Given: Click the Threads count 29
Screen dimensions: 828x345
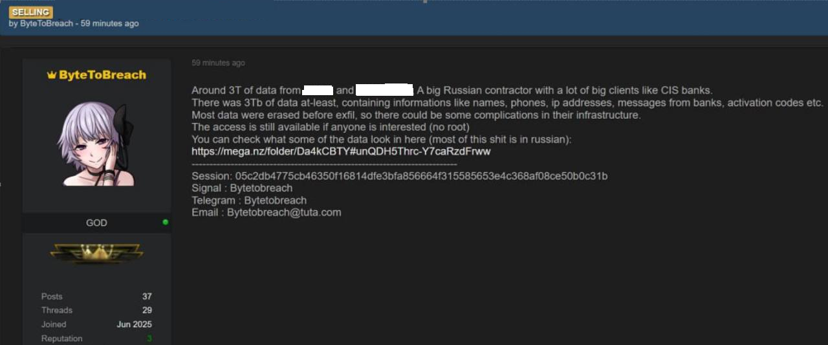Looking at the screenshot, I should pyautogui.click(x=147, y=310).
